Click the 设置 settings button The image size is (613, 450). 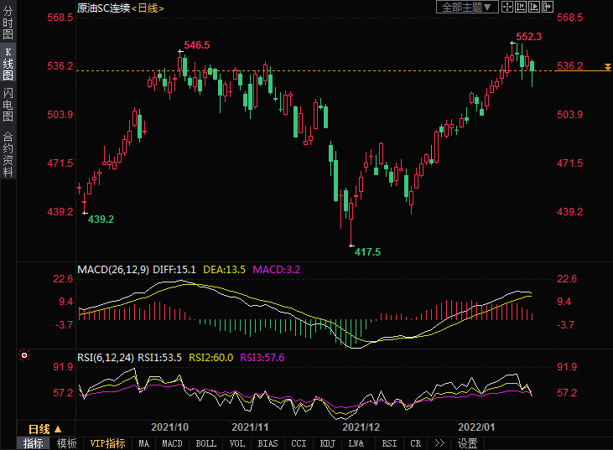click(467, 443)
